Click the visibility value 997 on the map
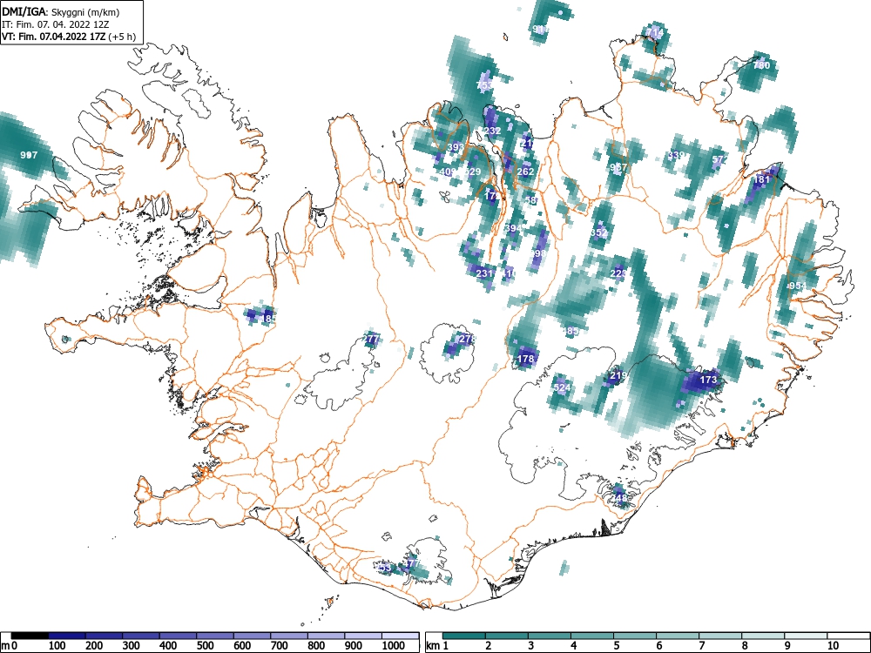 pyautogui.click(x=29, y=155)
